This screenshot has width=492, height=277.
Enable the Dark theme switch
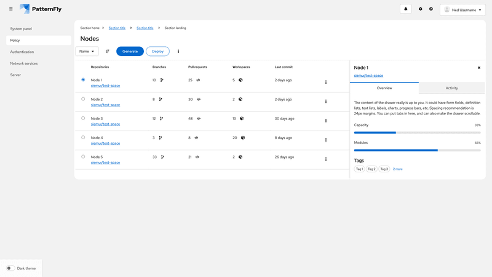point(10,268)
